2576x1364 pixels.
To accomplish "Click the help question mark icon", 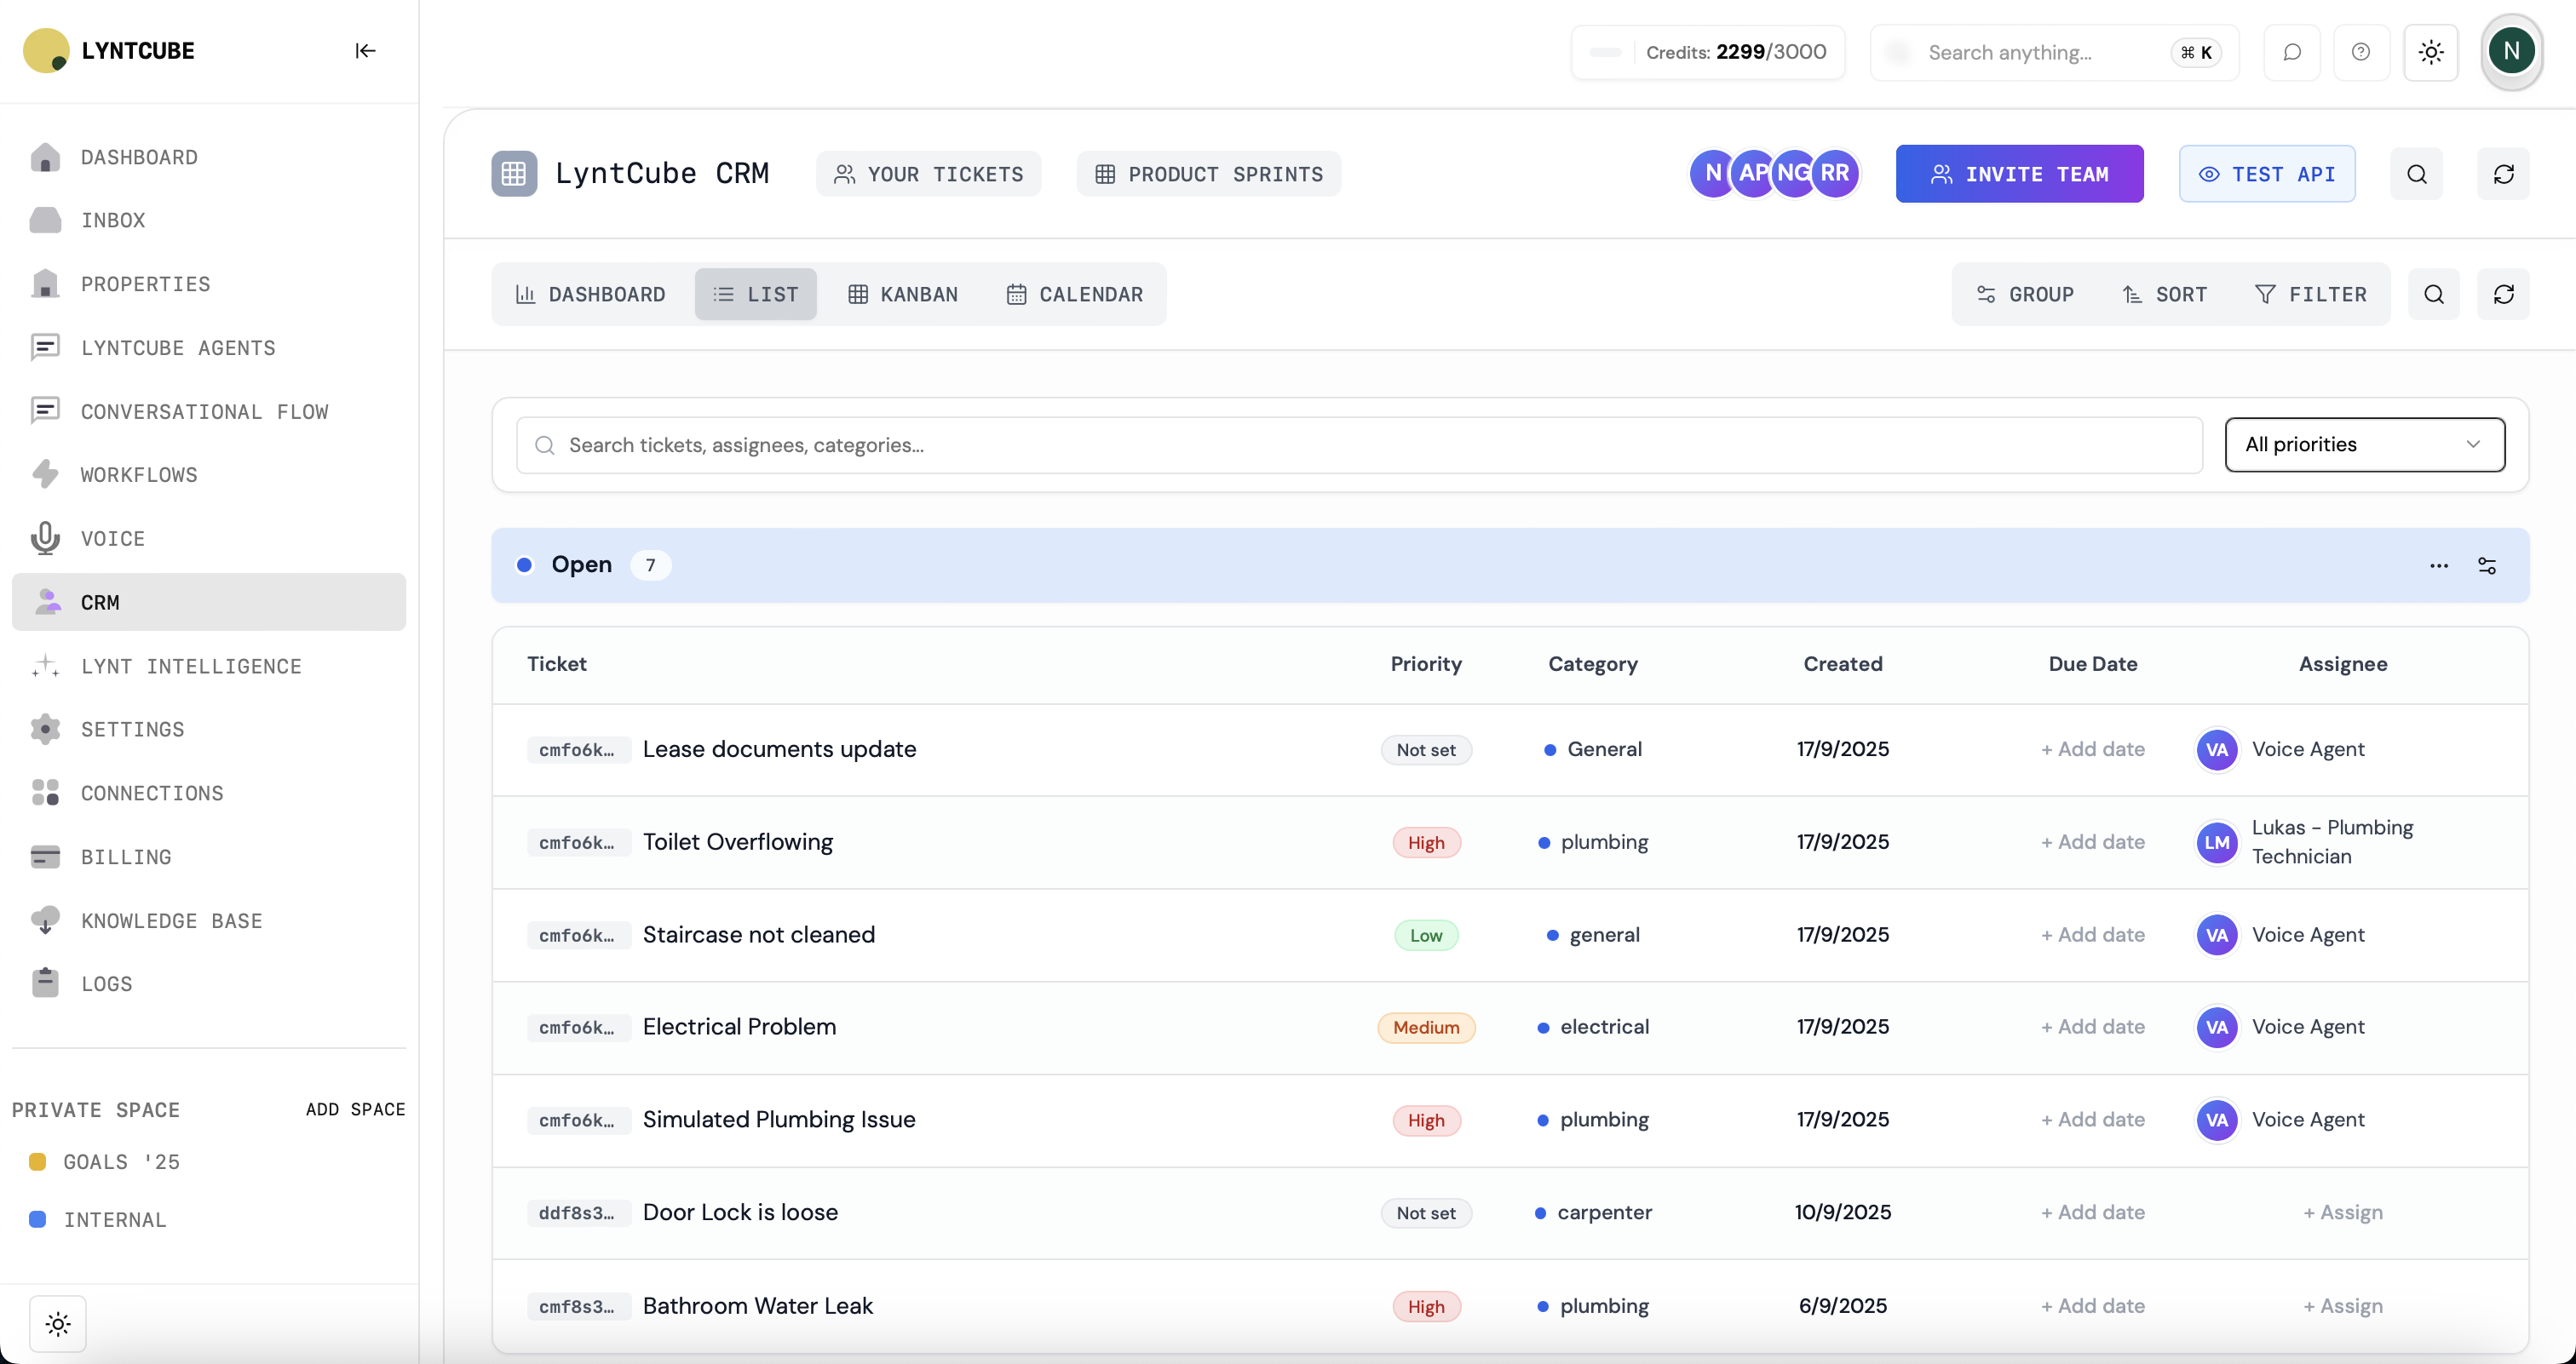I will pos(2361,52).
